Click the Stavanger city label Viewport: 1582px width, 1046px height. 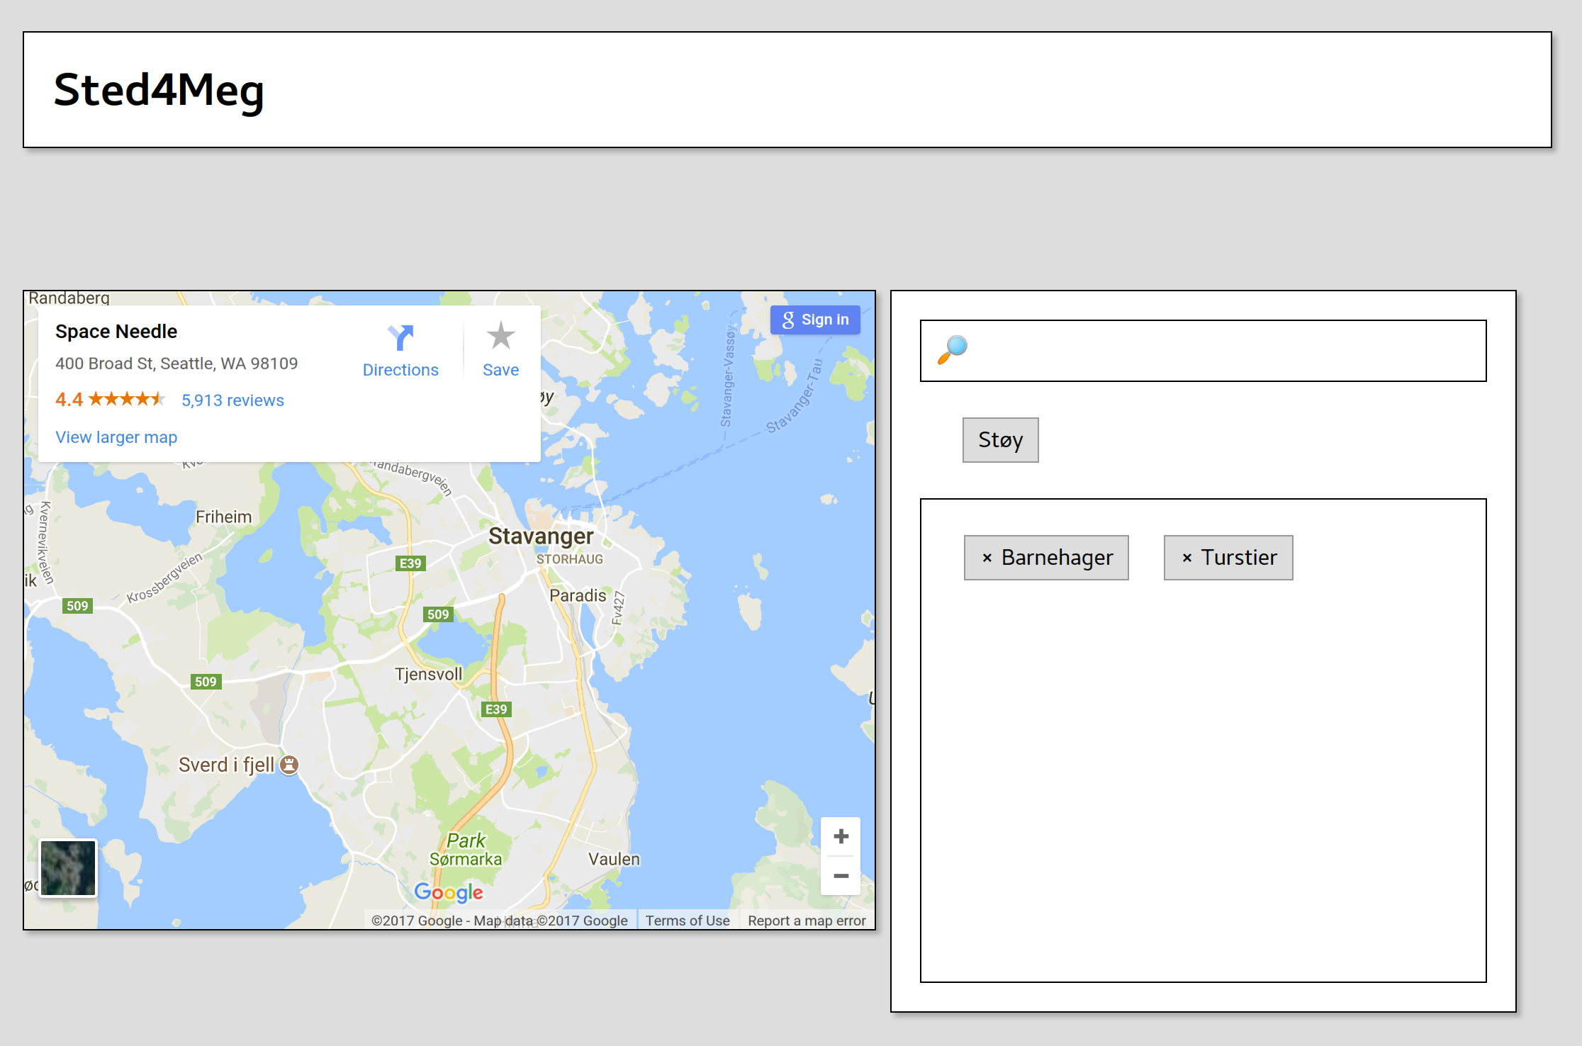541,536
